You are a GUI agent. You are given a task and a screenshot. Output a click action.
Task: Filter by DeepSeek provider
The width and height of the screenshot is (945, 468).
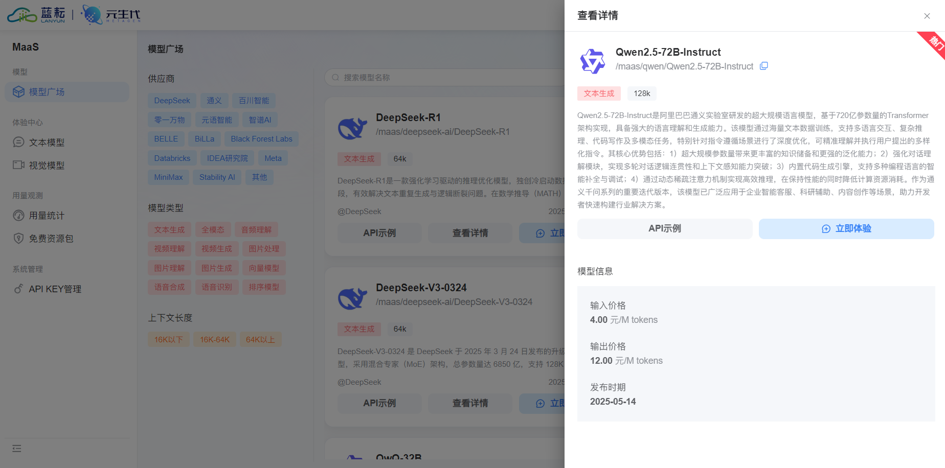coord(172,101)
